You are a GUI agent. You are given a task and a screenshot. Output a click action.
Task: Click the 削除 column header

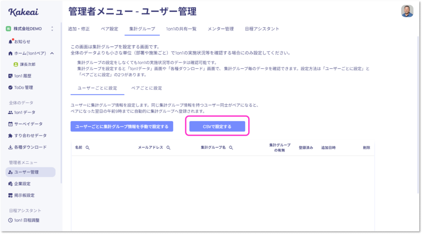tap(366, 148)
